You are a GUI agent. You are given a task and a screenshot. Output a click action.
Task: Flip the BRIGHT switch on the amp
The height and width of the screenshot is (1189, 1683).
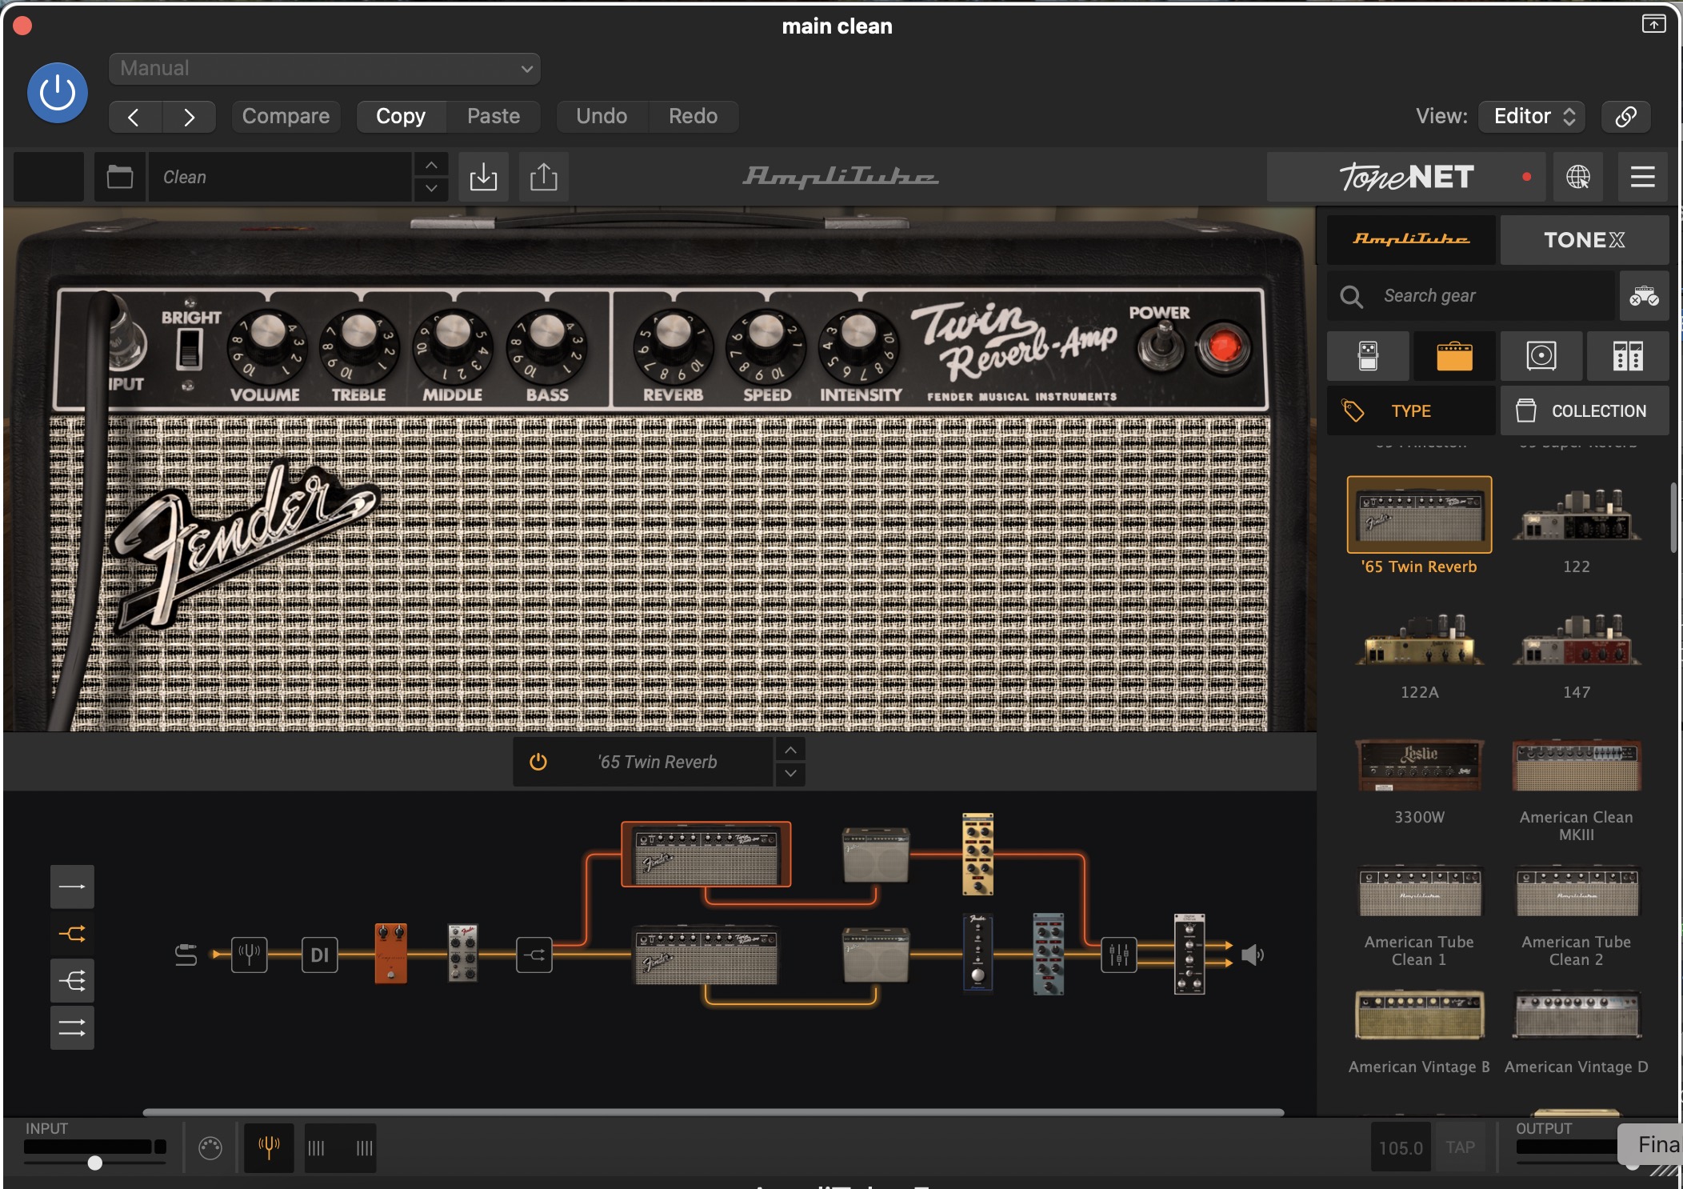190,349
